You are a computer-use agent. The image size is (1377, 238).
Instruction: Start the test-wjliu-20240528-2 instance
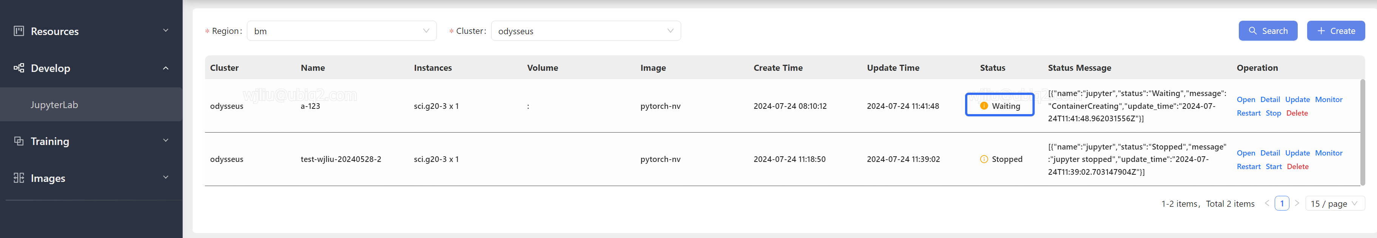pyautogui.click(x=1273, y=166)
